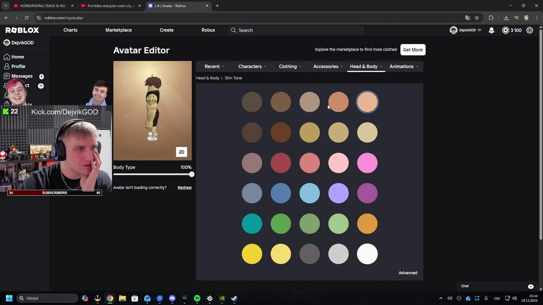Open Profile from the sidebar
The image size is (543, 305).
point(18,67)
